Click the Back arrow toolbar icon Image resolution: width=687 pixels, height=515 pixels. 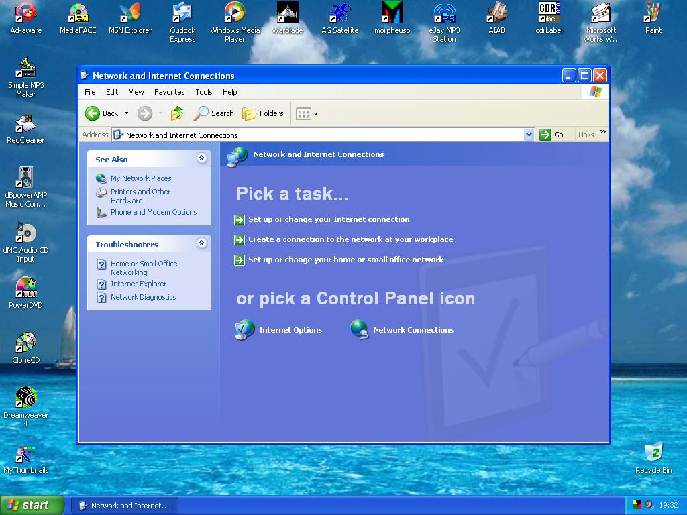point(93,113)
